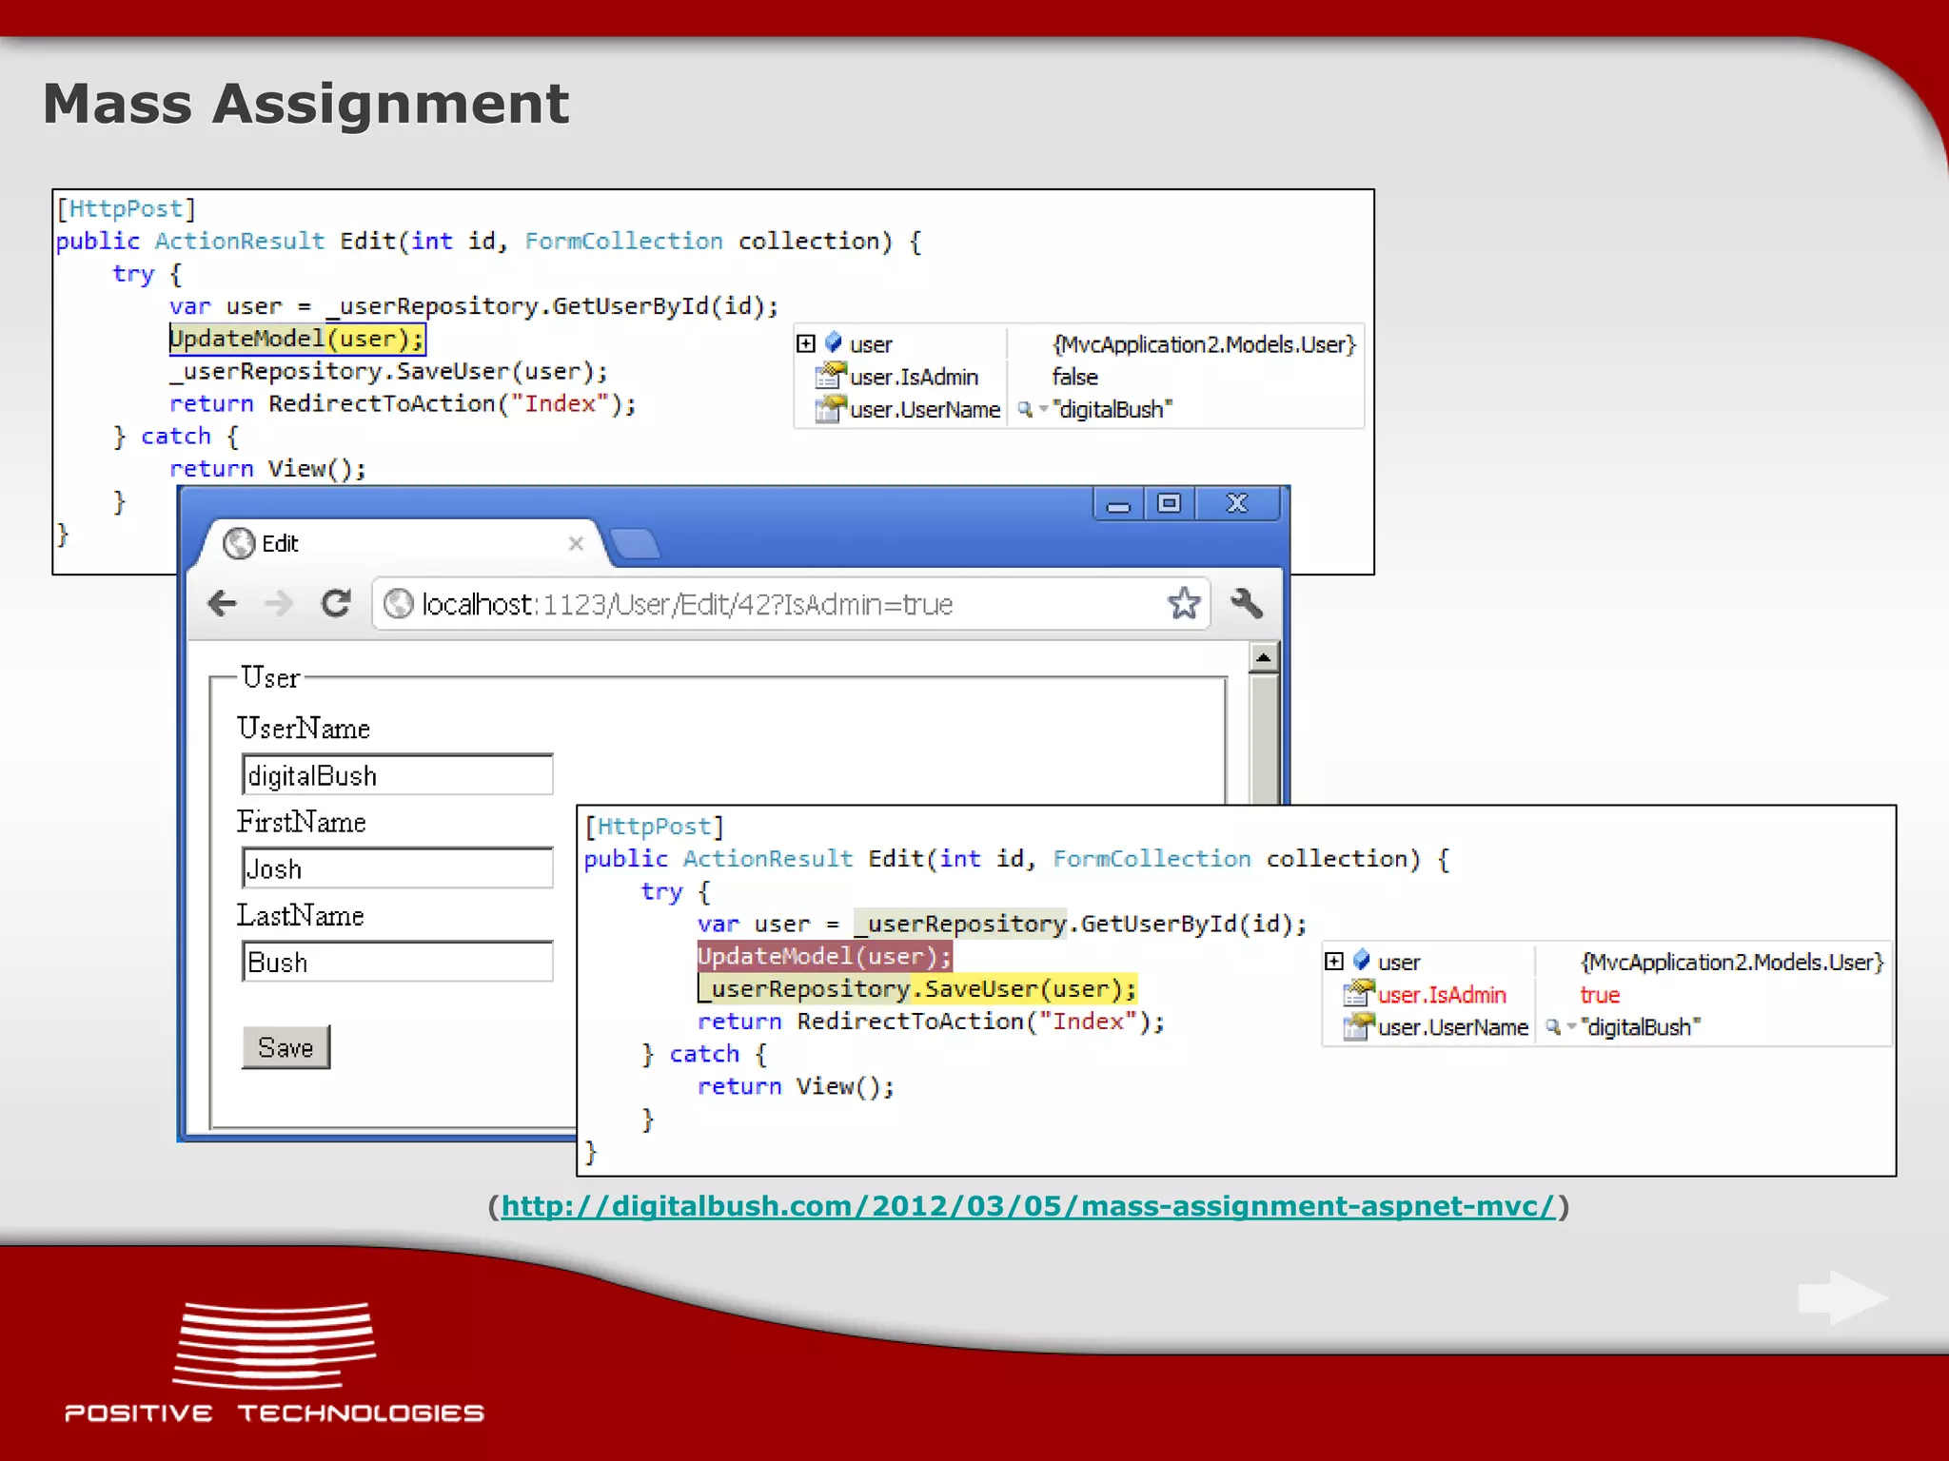Click the lower user object cube icon
Viewport: 1949px width, 1461px height.
(x=1362, y=960)
